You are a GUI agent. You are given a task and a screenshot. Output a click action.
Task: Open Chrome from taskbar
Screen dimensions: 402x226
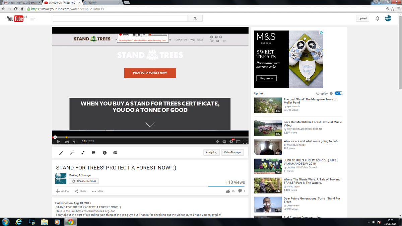[x=70, y=222]
